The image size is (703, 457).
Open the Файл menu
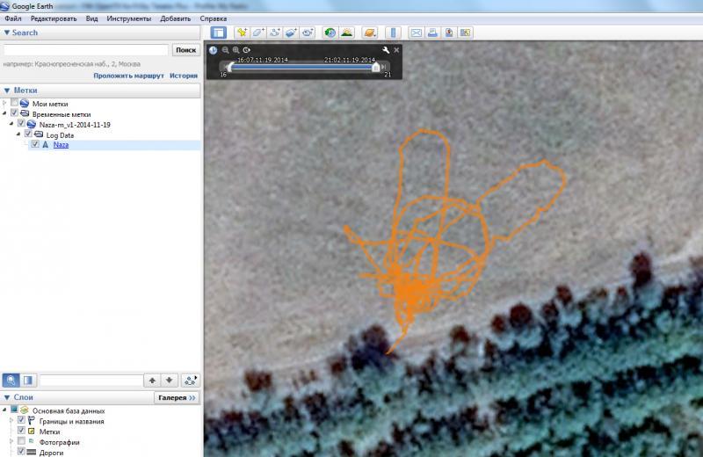13,18
